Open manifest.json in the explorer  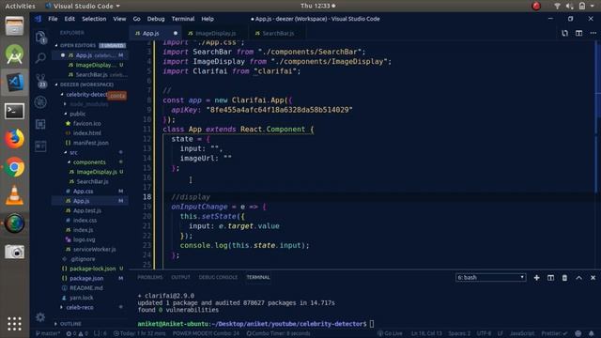90,143
